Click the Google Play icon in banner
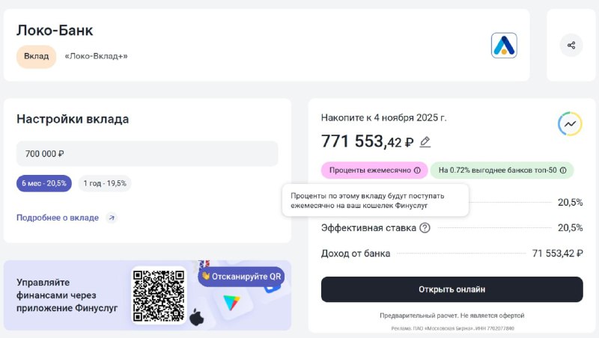 pyautogui.click(x=231, y=303)
